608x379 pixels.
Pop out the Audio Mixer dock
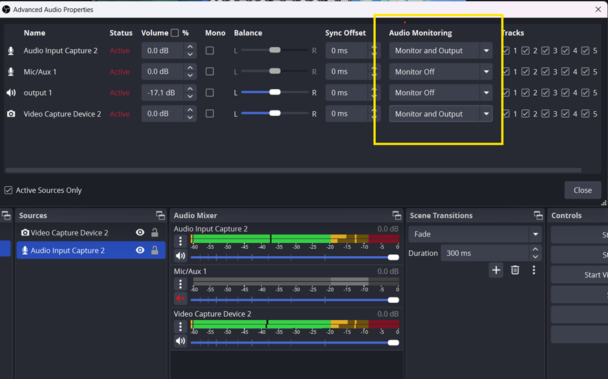(x=396, y=215)
